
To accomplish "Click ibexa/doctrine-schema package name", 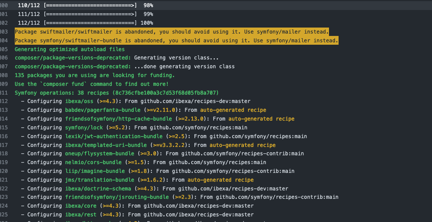I will click(x=98, y=189).
